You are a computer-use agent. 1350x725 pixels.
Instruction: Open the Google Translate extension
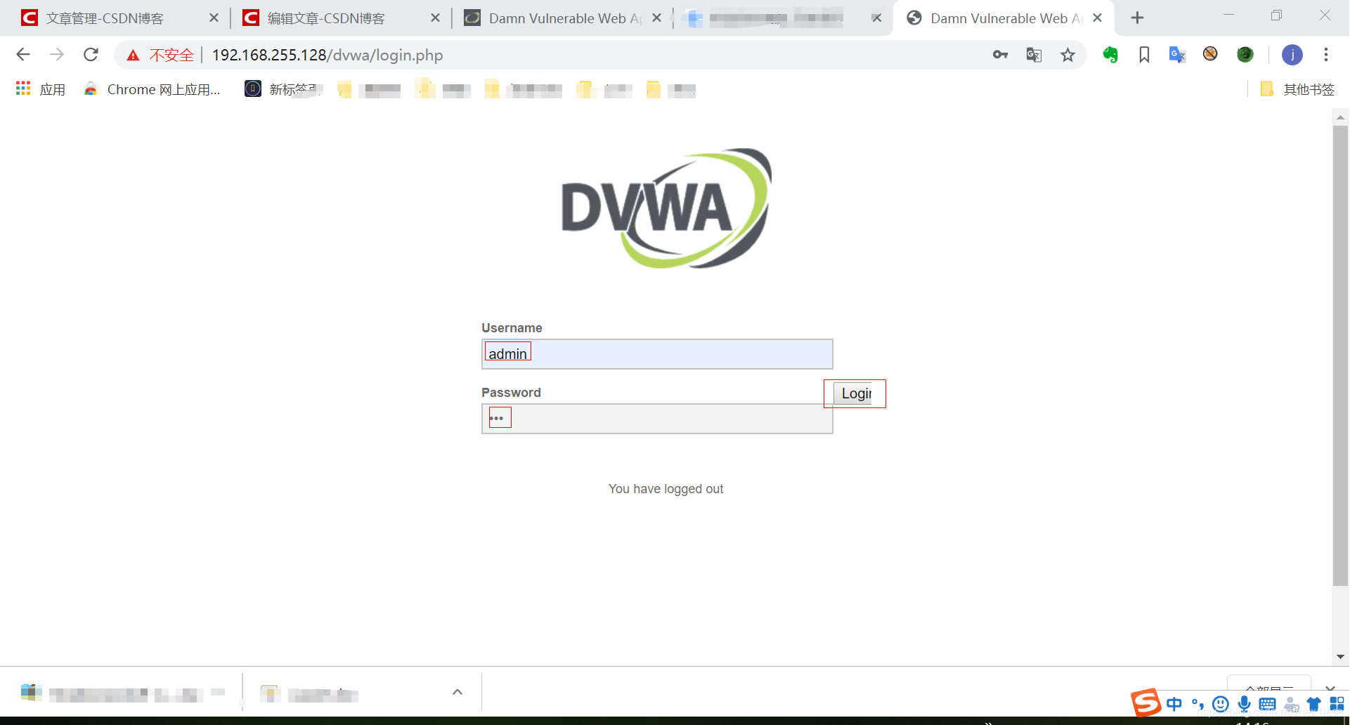coord(1177,55)
